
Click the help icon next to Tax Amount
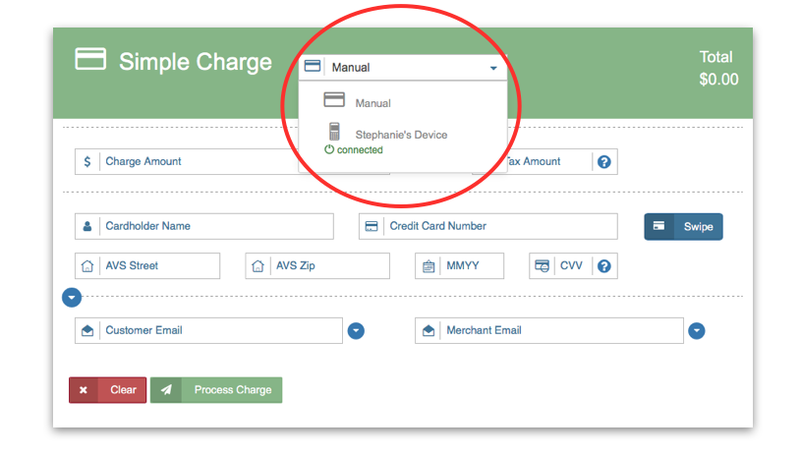click(x=604, y=162)
